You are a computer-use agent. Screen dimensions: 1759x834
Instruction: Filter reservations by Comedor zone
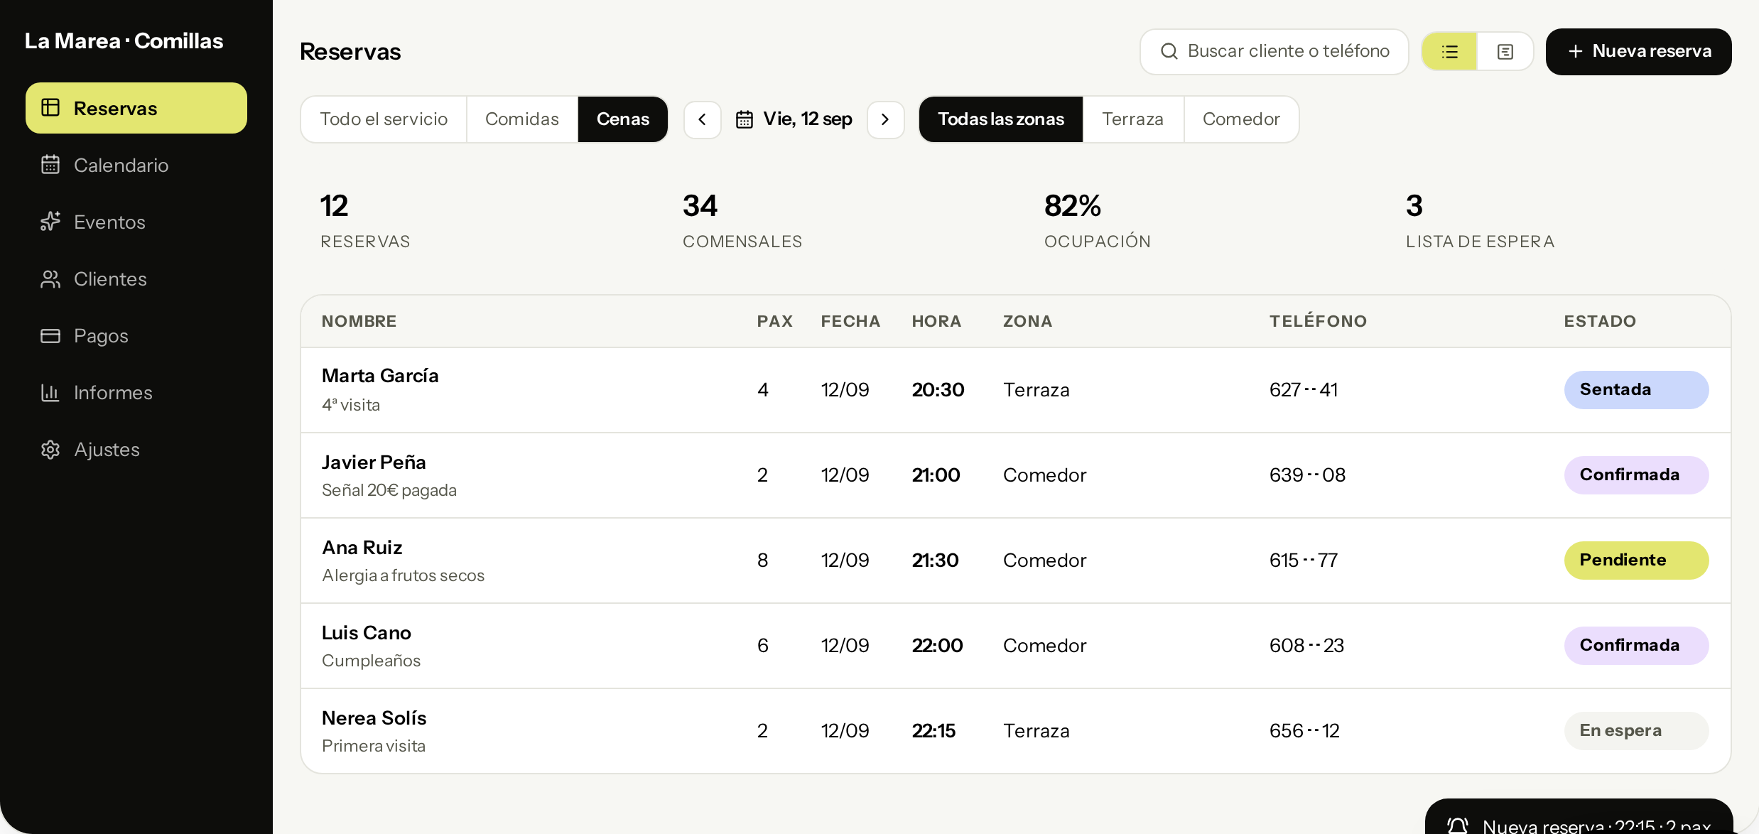point(1241,119)
